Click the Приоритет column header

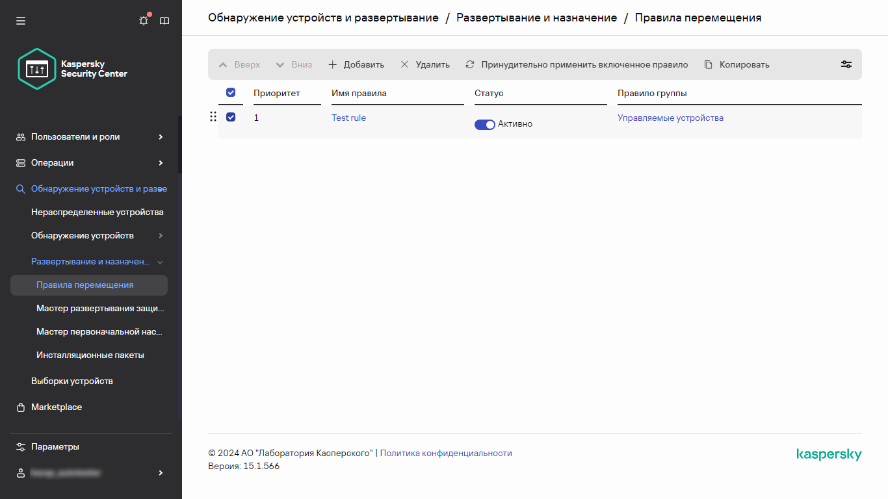pyautogui.click(x=276, y=93)
